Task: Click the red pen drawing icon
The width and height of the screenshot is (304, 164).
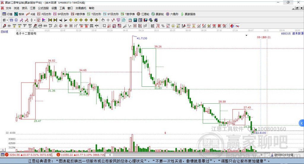Action: click(4, 26)
